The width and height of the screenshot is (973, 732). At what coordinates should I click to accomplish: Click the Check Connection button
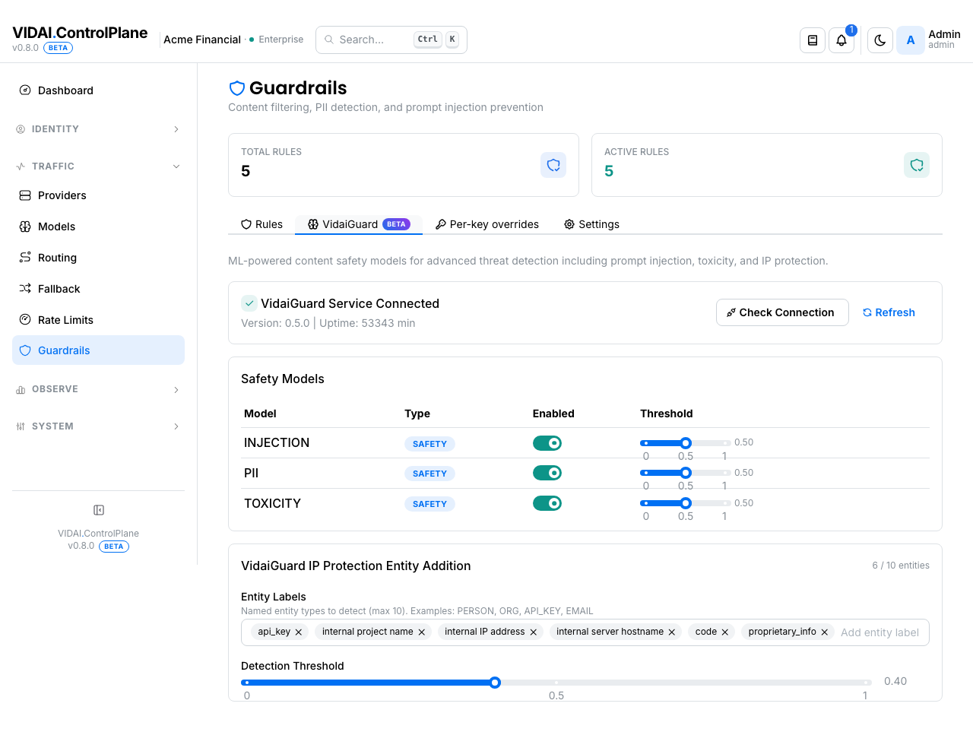(x=782, y=312)
